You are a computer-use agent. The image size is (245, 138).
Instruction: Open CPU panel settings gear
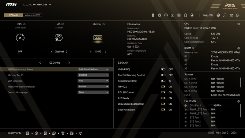238,24
